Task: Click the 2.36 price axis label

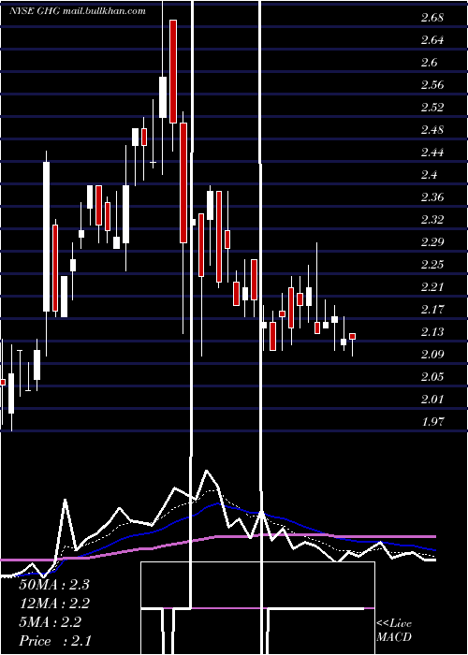Action: click(x=432, y=197)
